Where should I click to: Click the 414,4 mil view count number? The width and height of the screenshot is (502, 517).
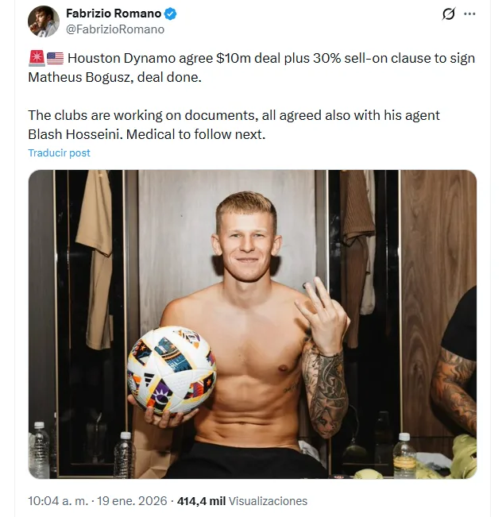(201, 501)
